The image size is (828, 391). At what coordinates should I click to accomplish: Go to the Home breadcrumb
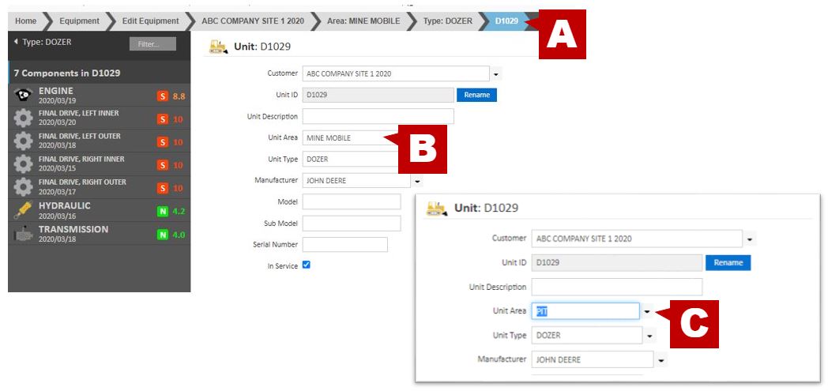pyautogui.click(x=25, y=21)
